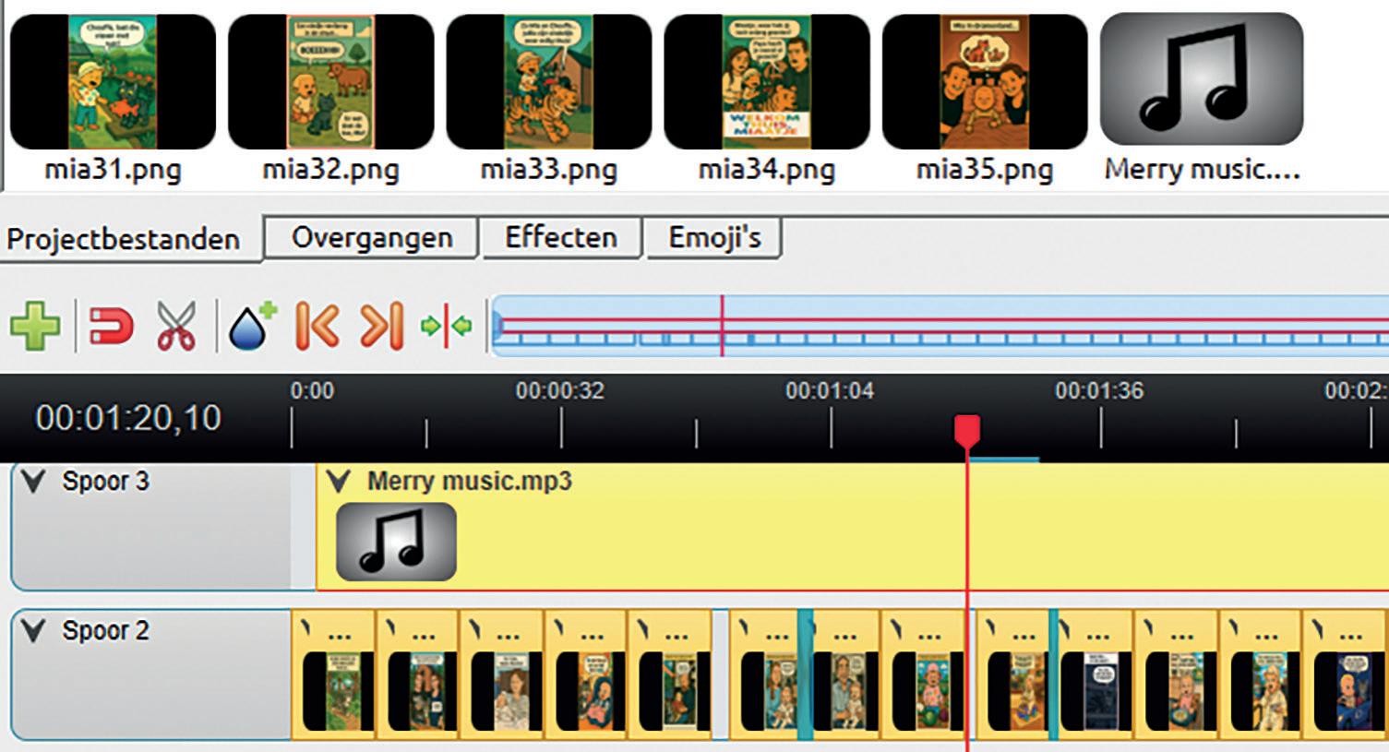Screen dimensions: 1389x752
Task: Click the music note icon on the Spoor 3 clip
Action: [x=396, y=542]
